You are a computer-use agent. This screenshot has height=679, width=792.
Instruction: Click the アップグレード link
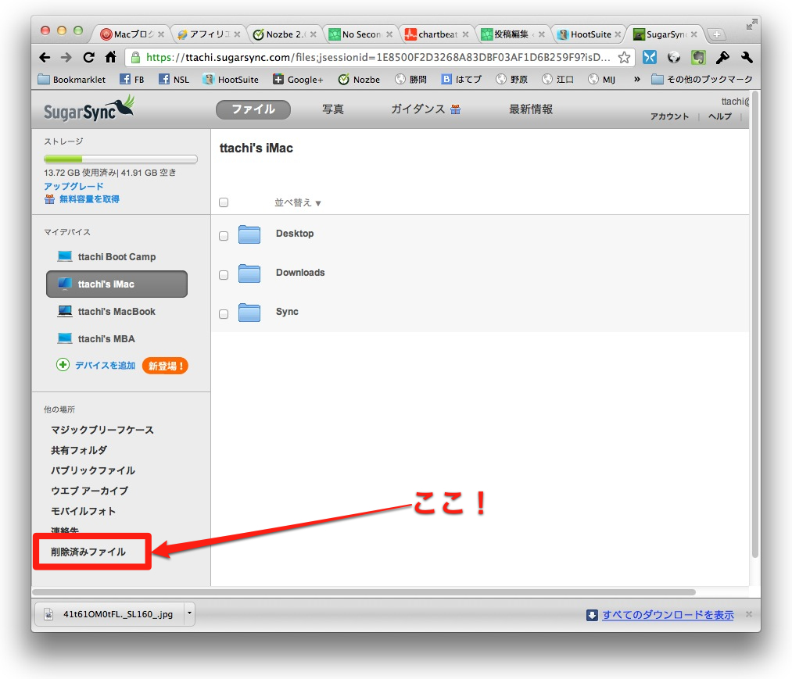[73, 187]
